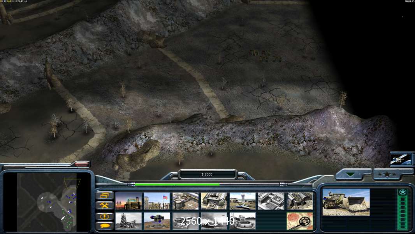Activate the mine detector clear-mines command
Viewport: 415px width, 234px height.
point(300,221)
